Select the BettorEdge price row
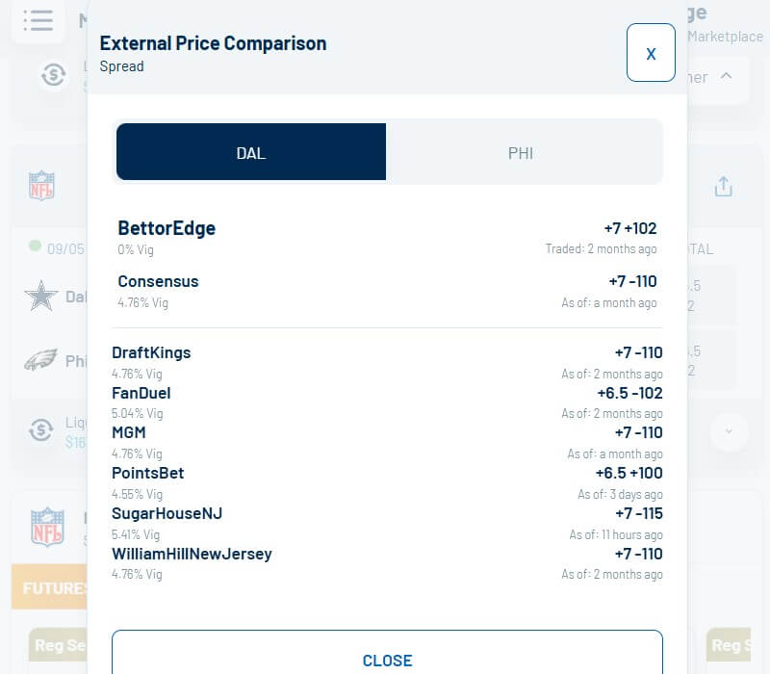The width and height of the screenshot is (770, 674). (387, 237)
